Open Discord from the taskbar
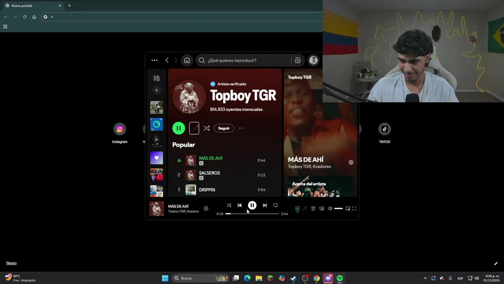The height and width of the screenshot is (284, 504). (328, 278)
